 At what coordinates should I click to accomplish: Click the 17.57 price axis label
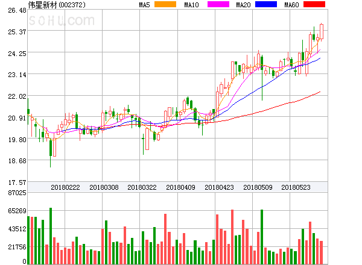click(x=17, y=182)
